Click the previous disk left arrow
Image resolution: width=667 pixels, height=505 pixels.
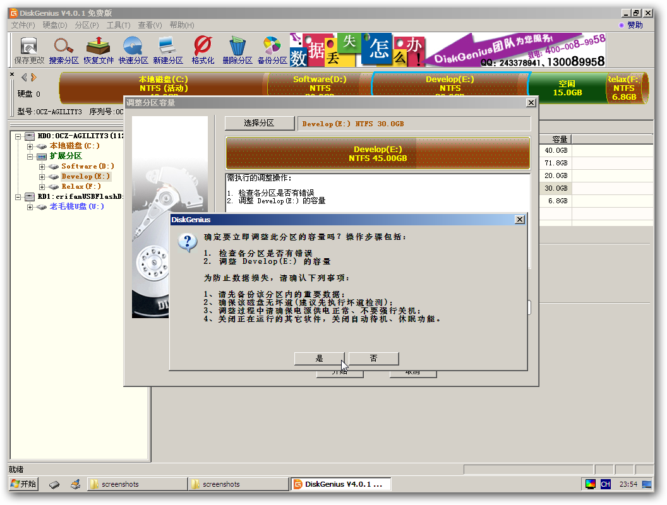click(24, 78)
